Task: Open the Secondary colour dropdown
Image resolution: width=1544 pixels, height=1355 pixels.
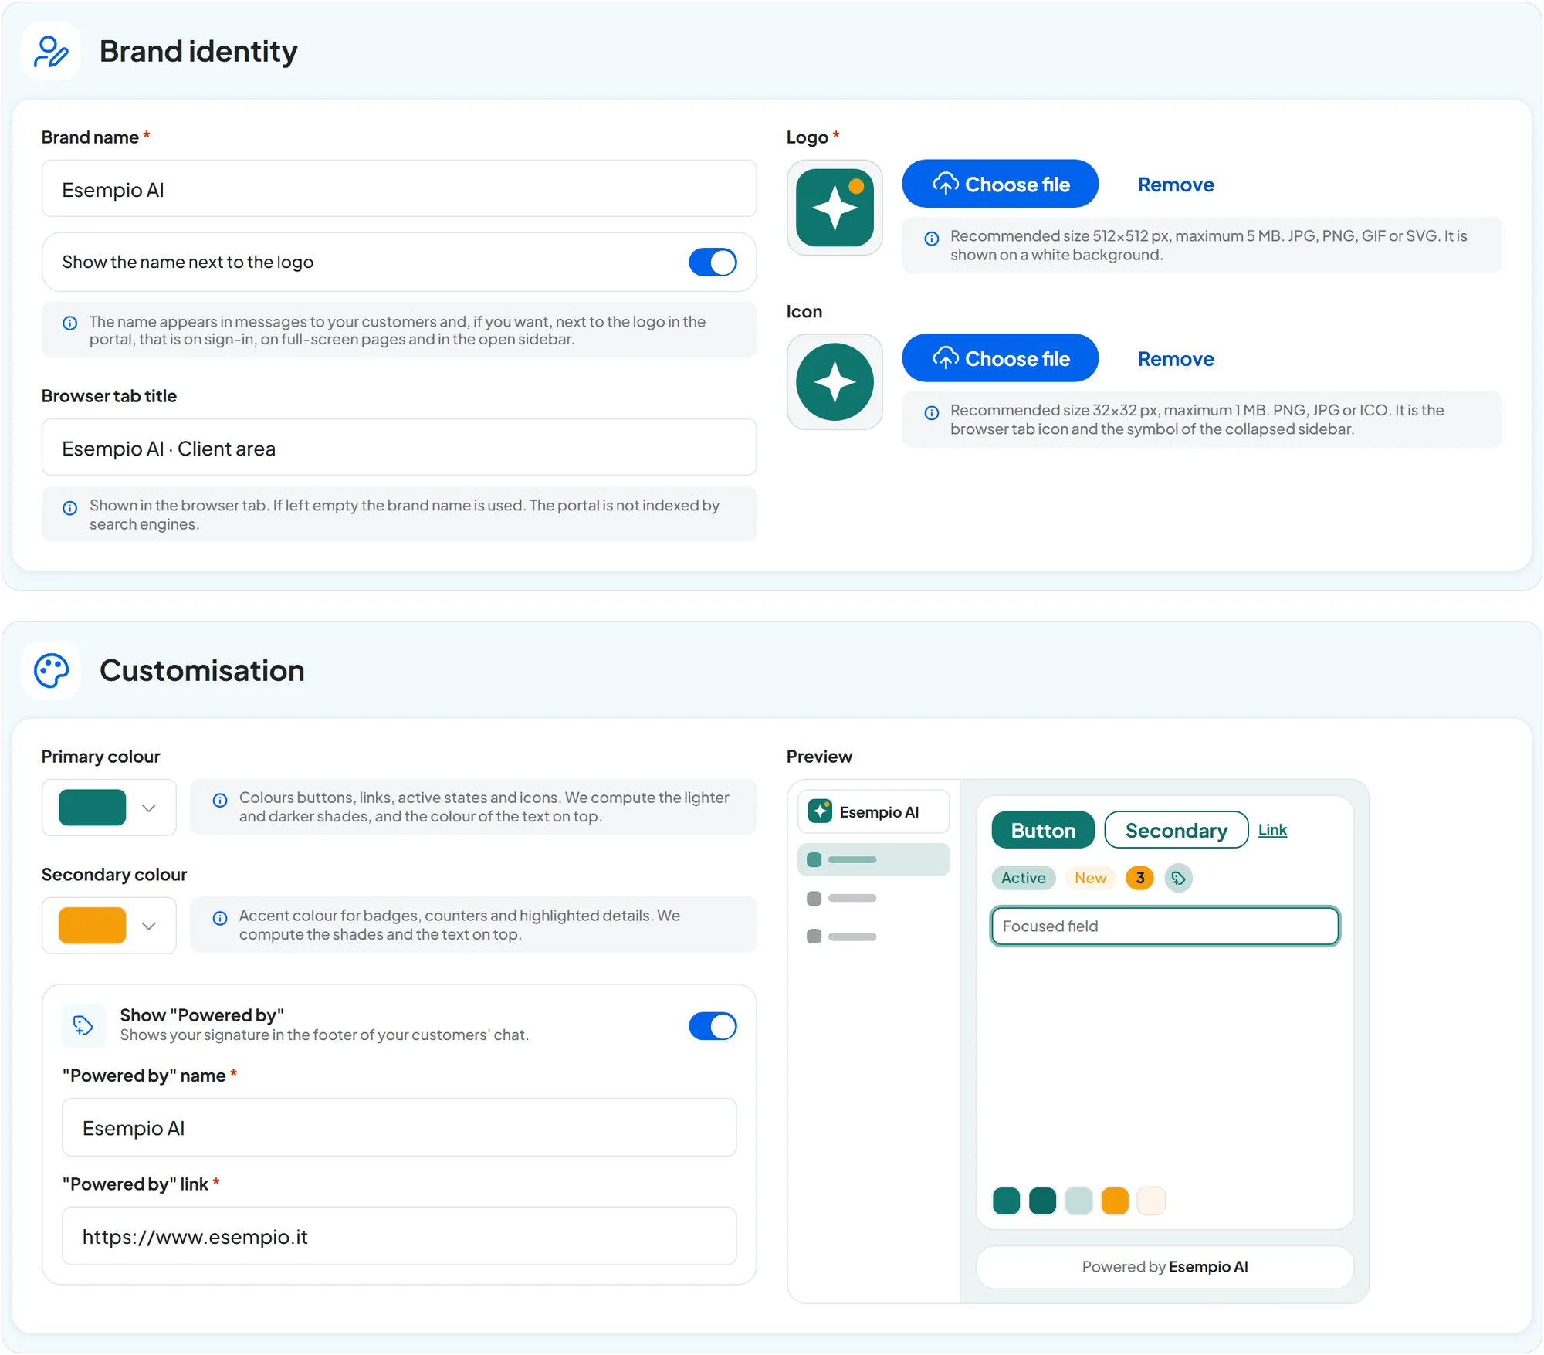Action: (x=149, y=926)
